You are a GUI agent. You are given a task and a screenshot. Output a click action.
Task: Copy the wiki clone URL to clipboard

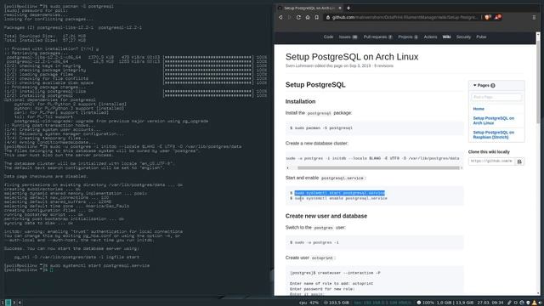click(519, 161)
